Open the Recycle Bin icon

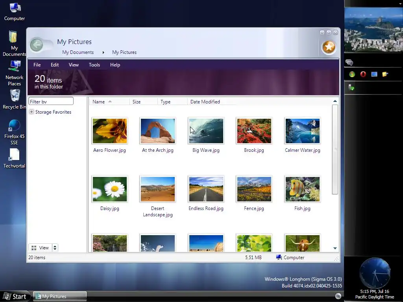tap(15, 99)
